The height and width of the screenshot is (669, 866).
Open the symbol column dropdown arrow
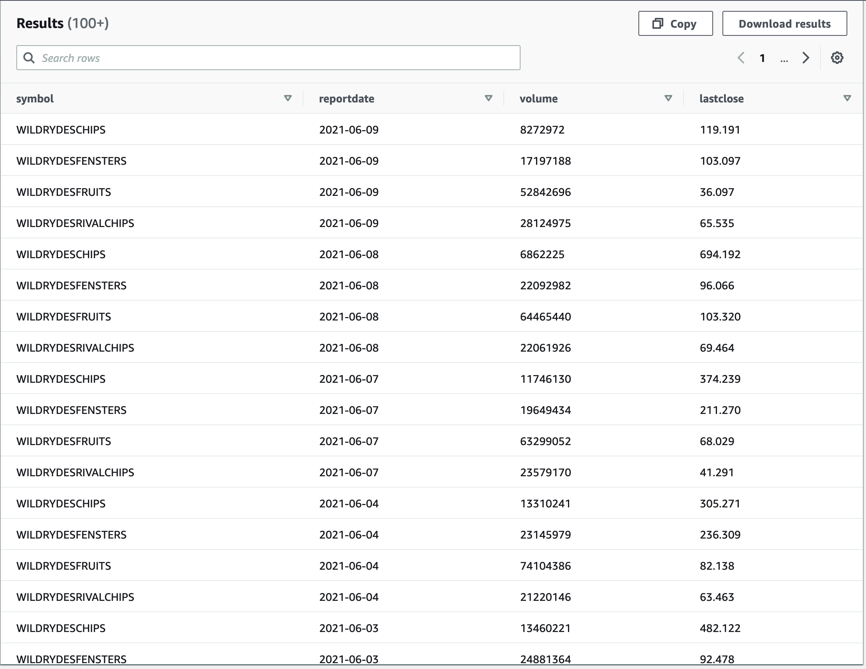coord(288,98)
